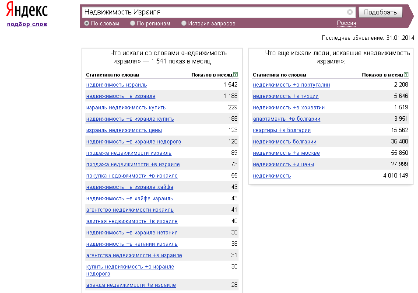
Task: Click the 2 208 impressions value
Action: [x=401, y=84]
